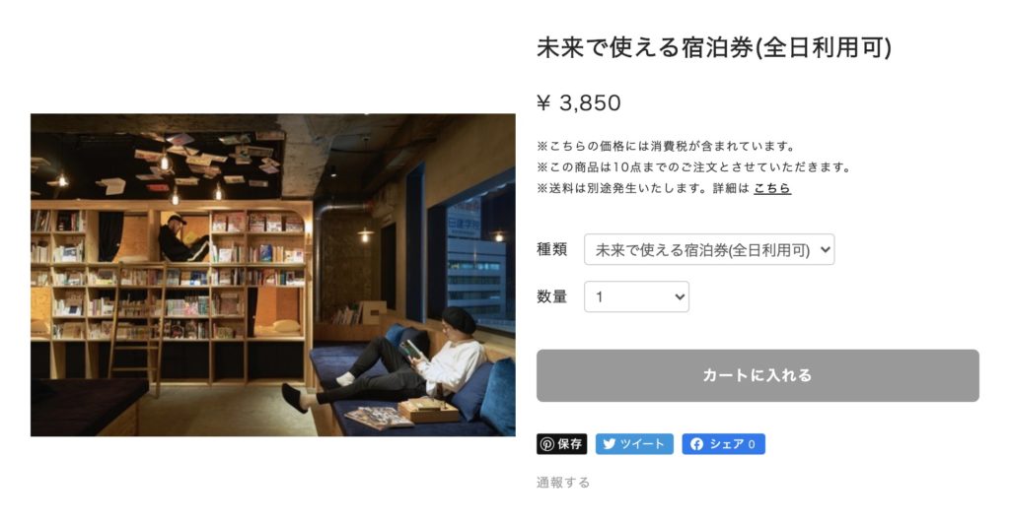Click the tax-included note ※こちらの価格には消費税
1010x524 pixels.
667,146
